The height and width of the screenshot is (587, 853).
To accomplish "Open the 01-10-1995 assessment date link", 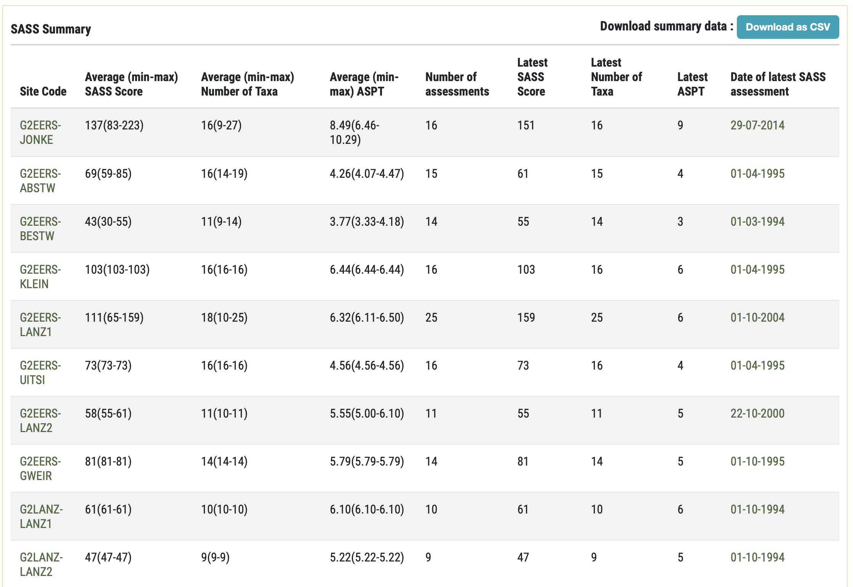I will coord(757,461).
